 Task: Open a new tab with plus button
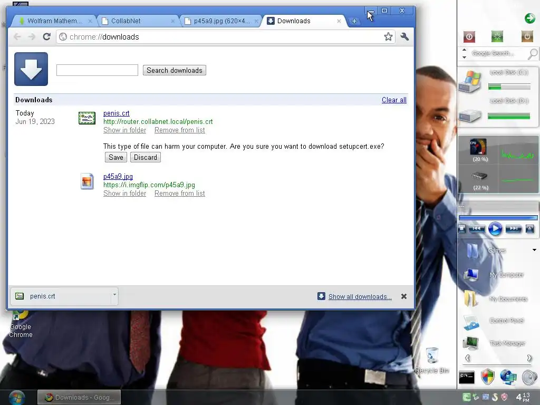click(354, 21)
